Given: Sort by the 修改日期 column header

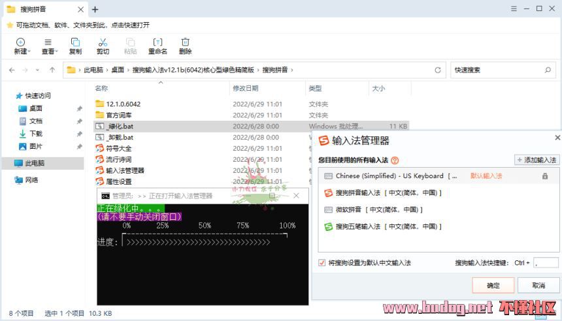Looking at the screenshot, I should (246, 88).
